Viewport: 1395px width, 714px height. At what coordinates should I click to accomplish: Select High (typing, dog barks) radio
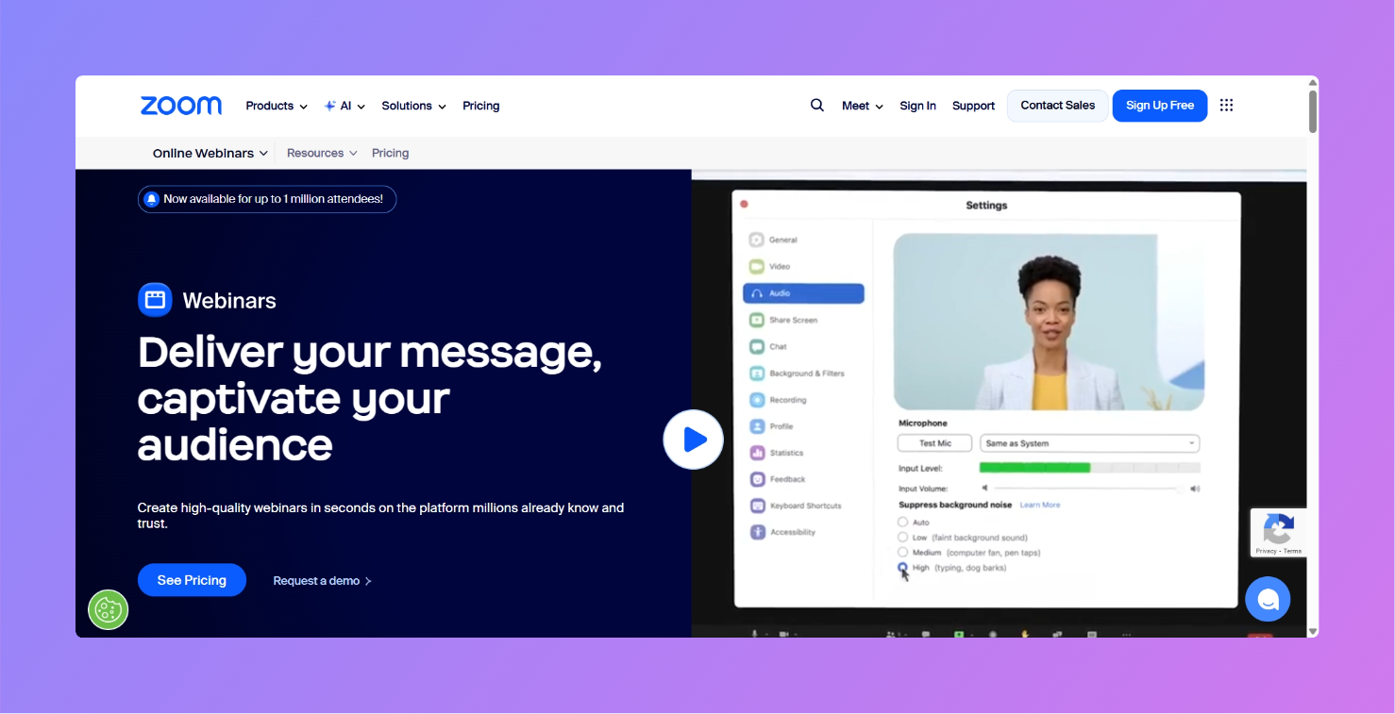click(x=903, y=567)
